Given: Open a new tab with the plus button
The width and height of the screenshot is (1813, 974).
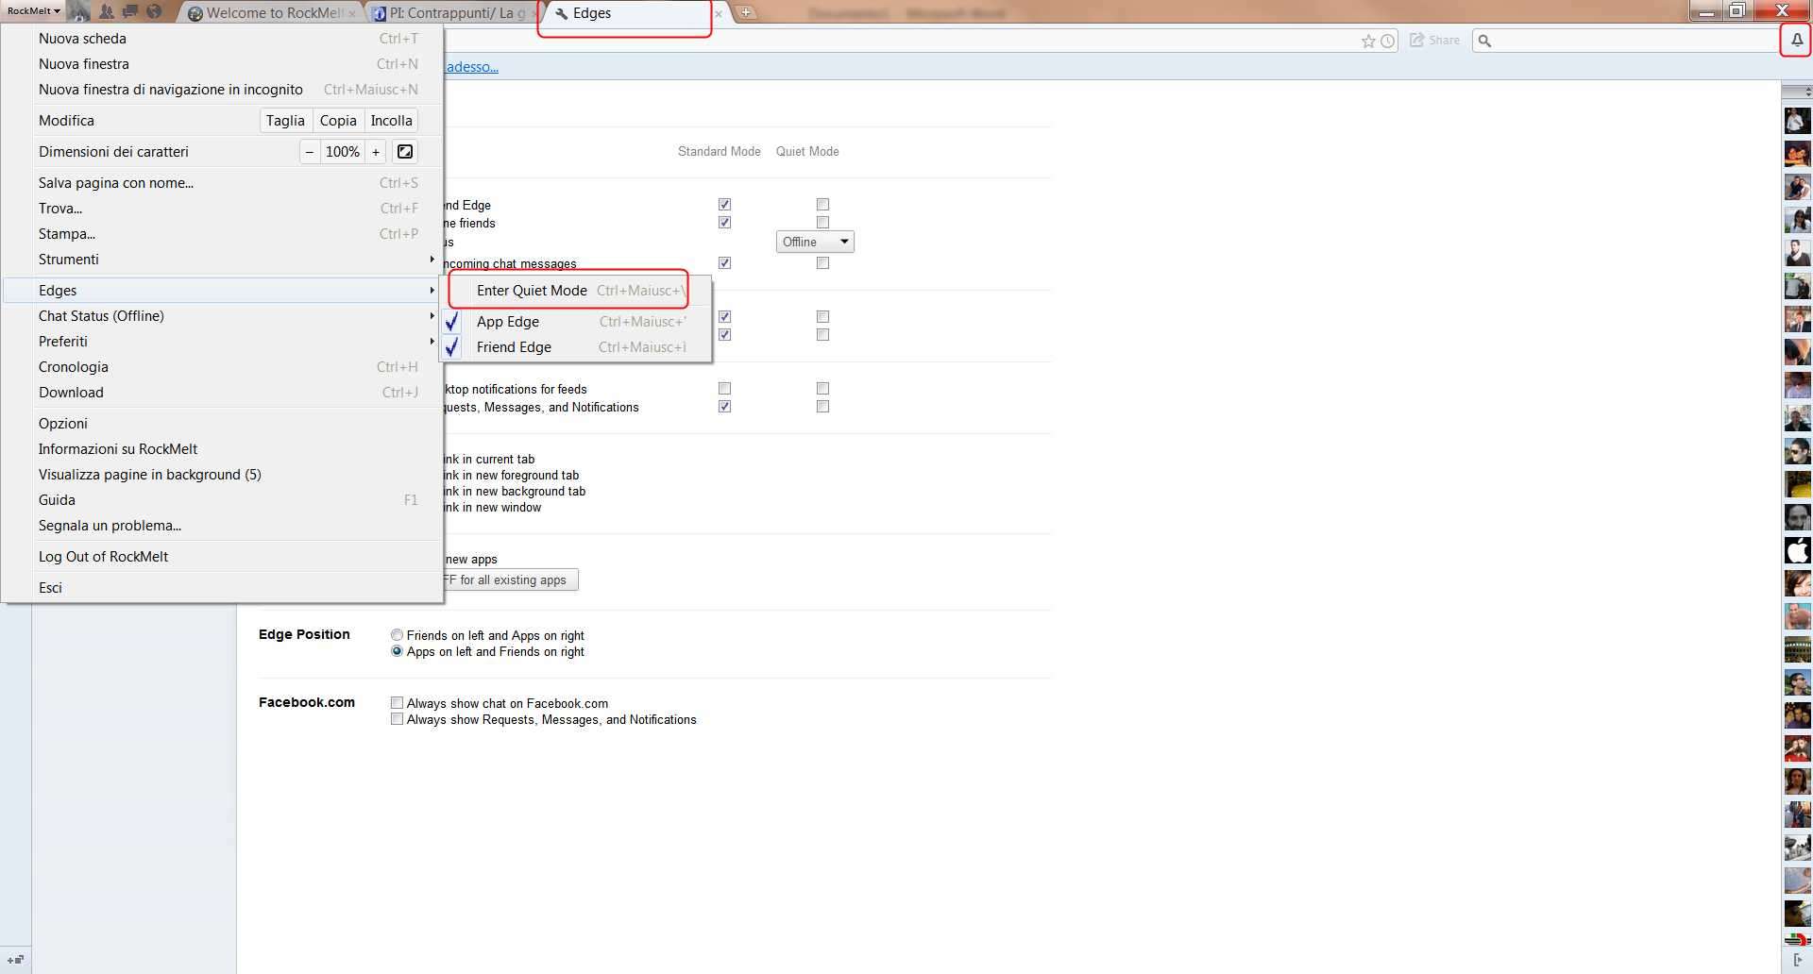Looking at the screenshot, I should [746, 13].
